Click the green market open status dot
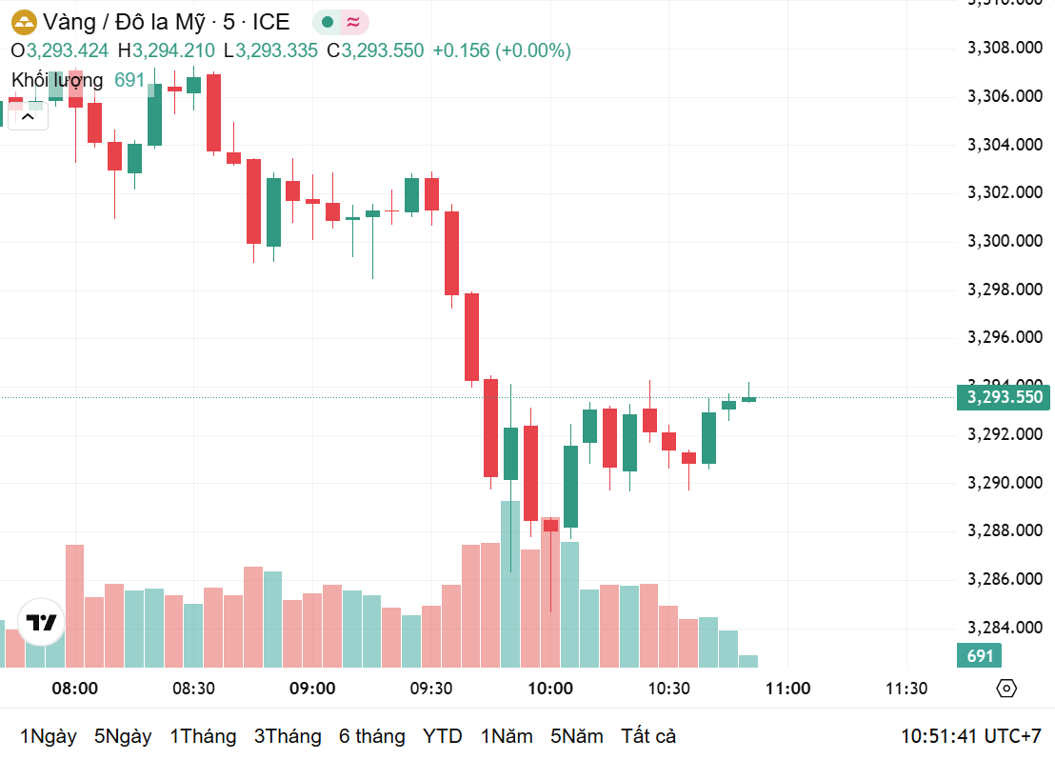This screenshot has height=760, width=1055. tap(328, 22)
